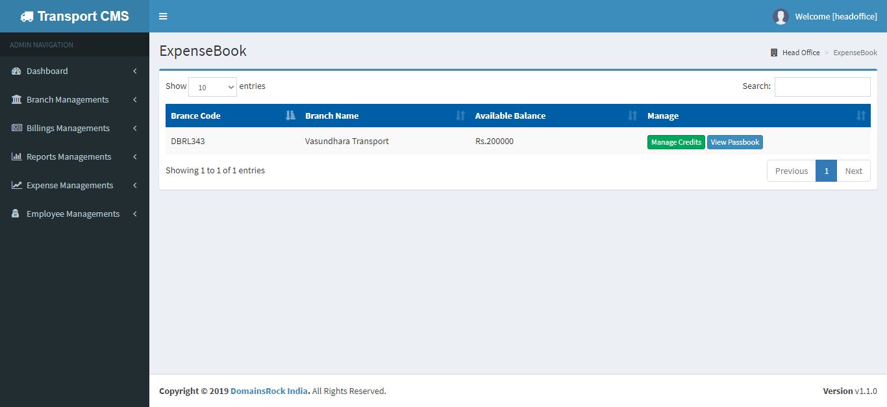Sort by Brance Code sort icon
The width and height of the screenshot is (887, 407).
(x=290, y=116)
